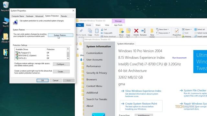Select System Information in the sidebar
Viewport: 207px width, 116px height.
point(99,46)
